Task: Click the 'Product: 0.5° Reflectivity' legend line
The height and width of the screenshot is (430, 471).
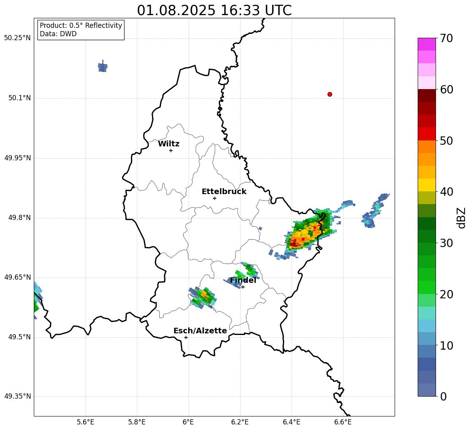Action: pyautogui.click(x=81, y=25)
